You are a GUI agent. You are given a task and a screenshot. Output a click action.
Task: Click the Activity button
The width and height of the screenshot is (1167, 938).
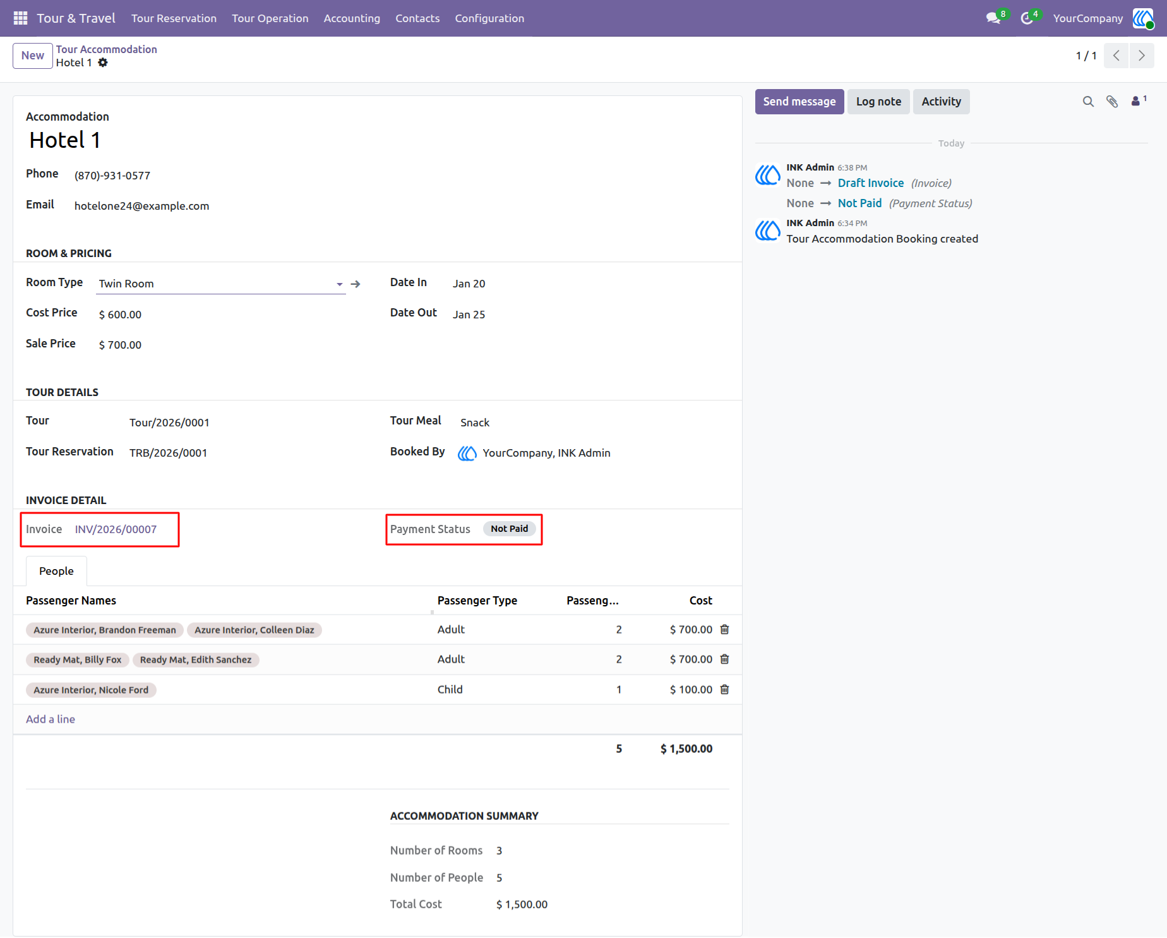(941, 102)
